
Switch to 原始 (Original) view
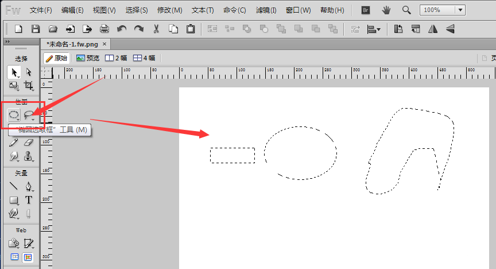(x=56, y=58)
